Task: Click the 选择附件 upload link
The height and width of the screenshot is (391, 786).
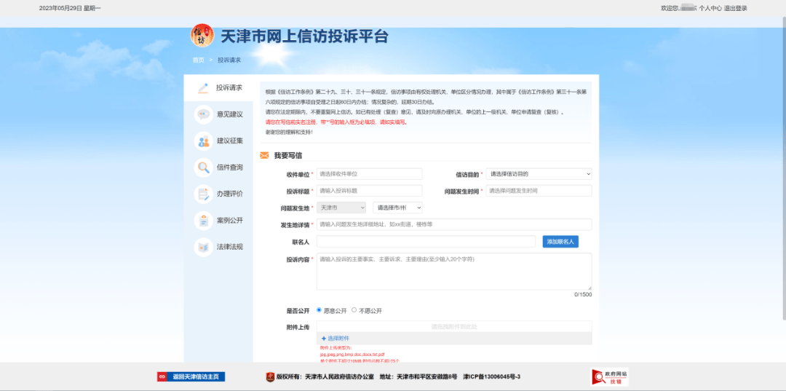Action: pyautogui.click(x=336, y=339)
